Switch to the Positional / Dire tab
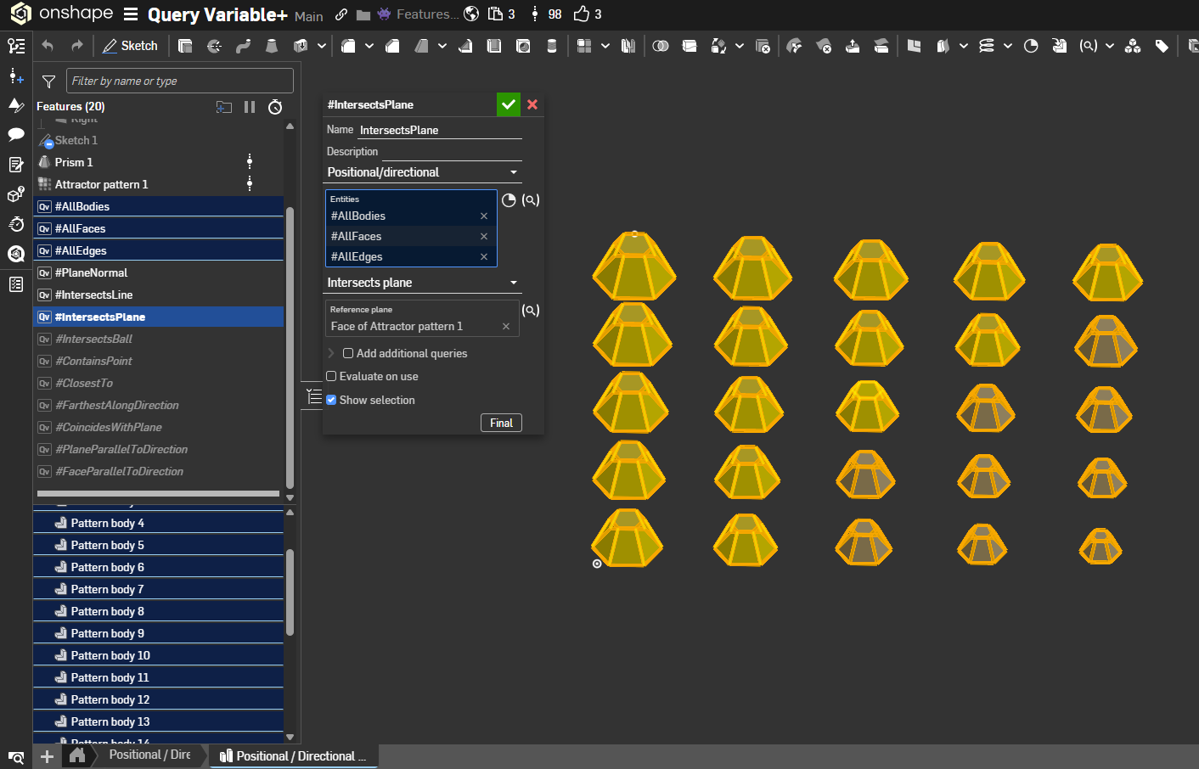 [x=149, y=755]
